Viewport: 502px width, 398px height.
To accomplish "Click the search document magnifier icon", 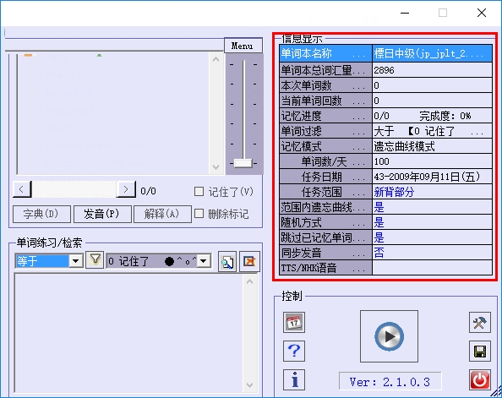I will [227, 262].
